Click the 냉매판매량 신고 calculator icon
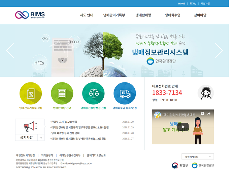Screen dimensions: 229x176 point(62,93)
